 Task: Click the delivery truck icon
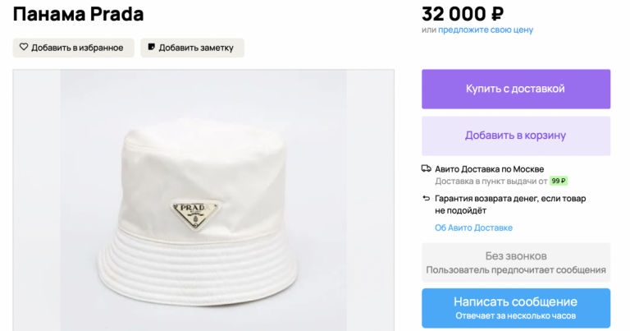pos(427,168)
